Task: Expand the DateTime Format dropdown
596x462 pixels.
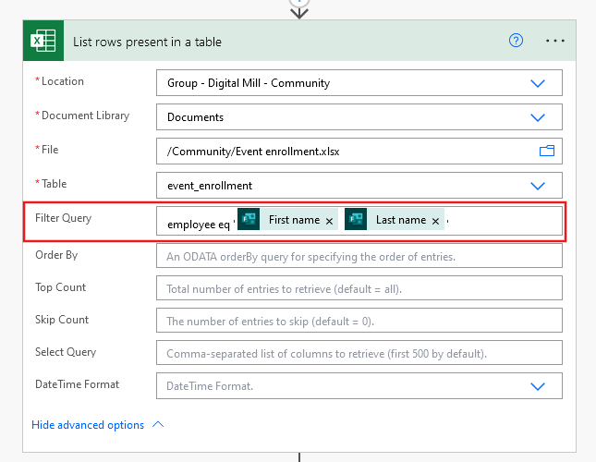Action: click(538, 386)
